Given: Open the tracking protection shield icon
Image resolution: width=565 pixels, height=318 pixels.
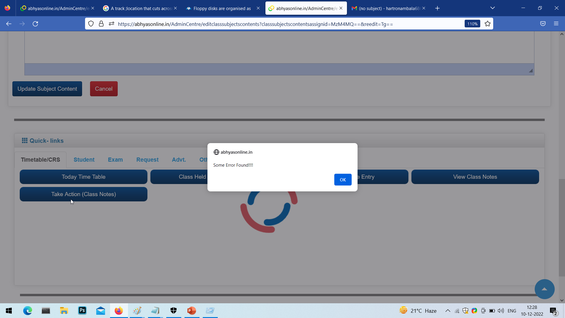Looking at the screenshot, I should 91,24.
